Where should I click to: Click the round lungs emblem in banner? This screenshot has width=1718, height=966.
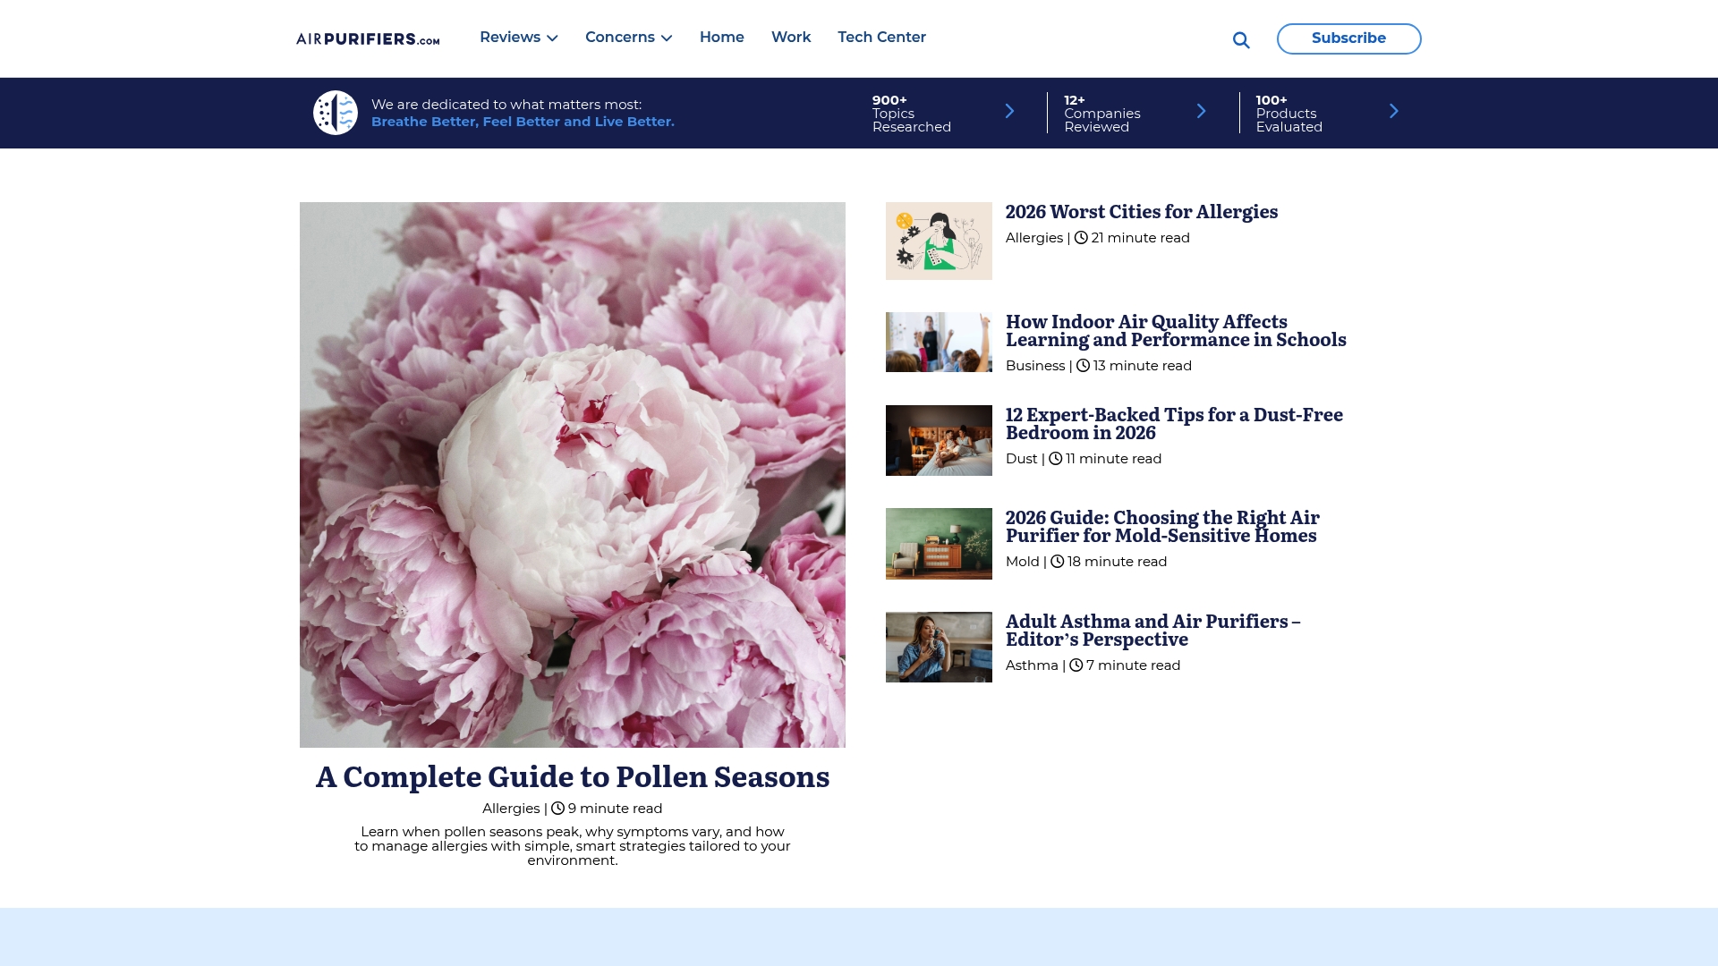click(336, 113)
